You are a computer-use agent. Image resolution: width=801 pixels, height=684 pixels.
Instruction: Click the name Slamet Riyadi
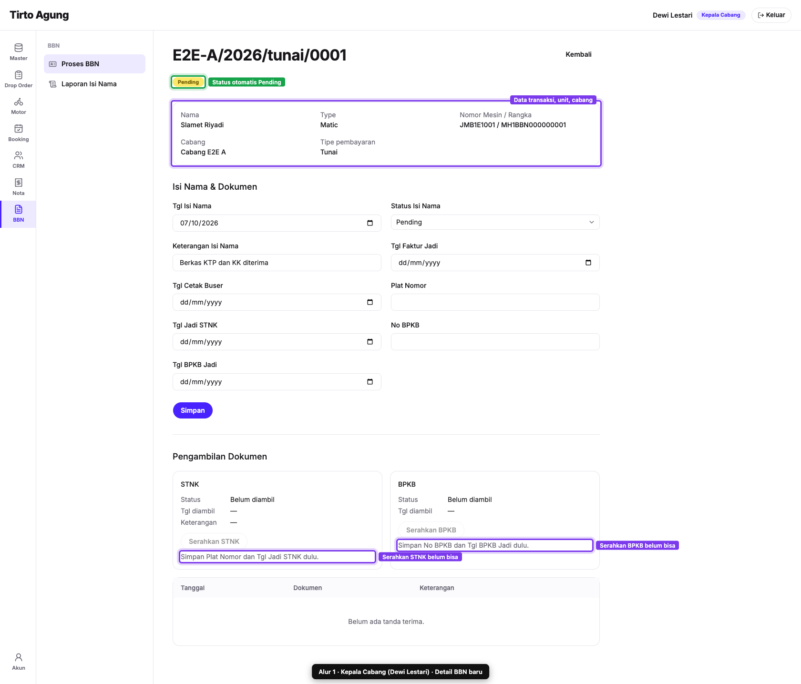[x=202, y=125]
